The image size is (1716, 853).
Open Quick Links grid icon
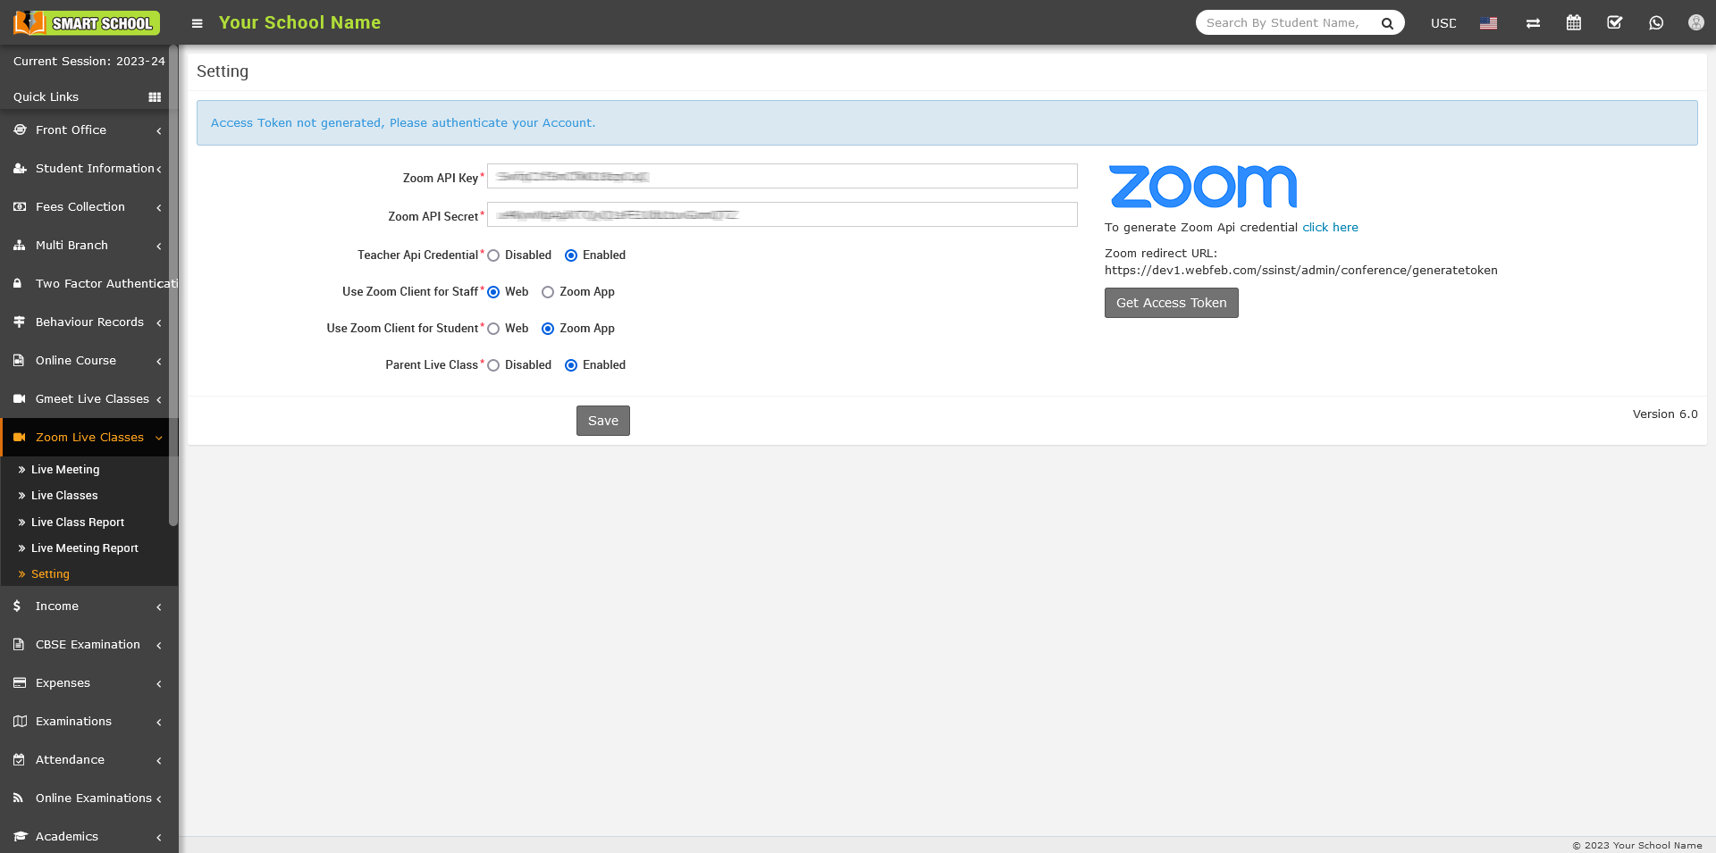click(155, 97)
